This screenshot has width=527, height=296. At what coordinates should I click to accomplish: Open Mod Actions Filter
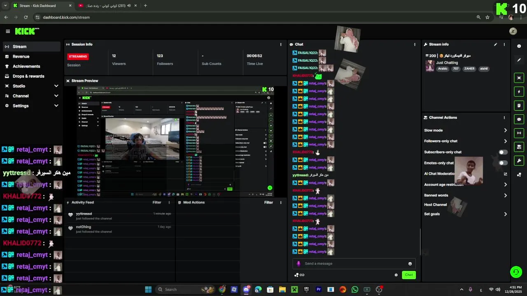268,202
